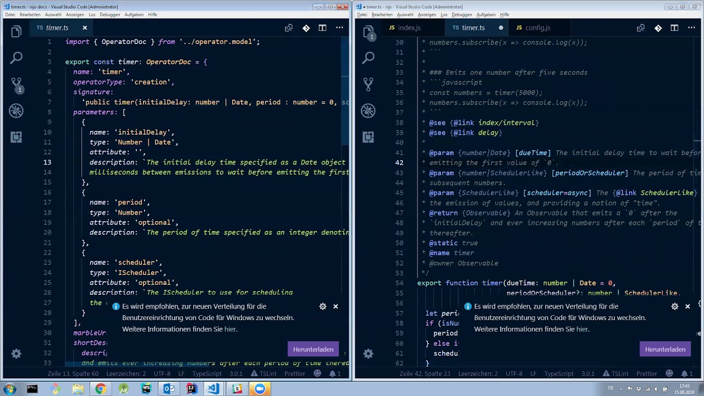Open TypeScript language mode picker in right status bar
This screenshot has width=704, height=396.
click(559, 373)
